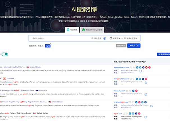170x122 pixels.
Task: Open the thesaurus.com domain link
Action: 120,91
